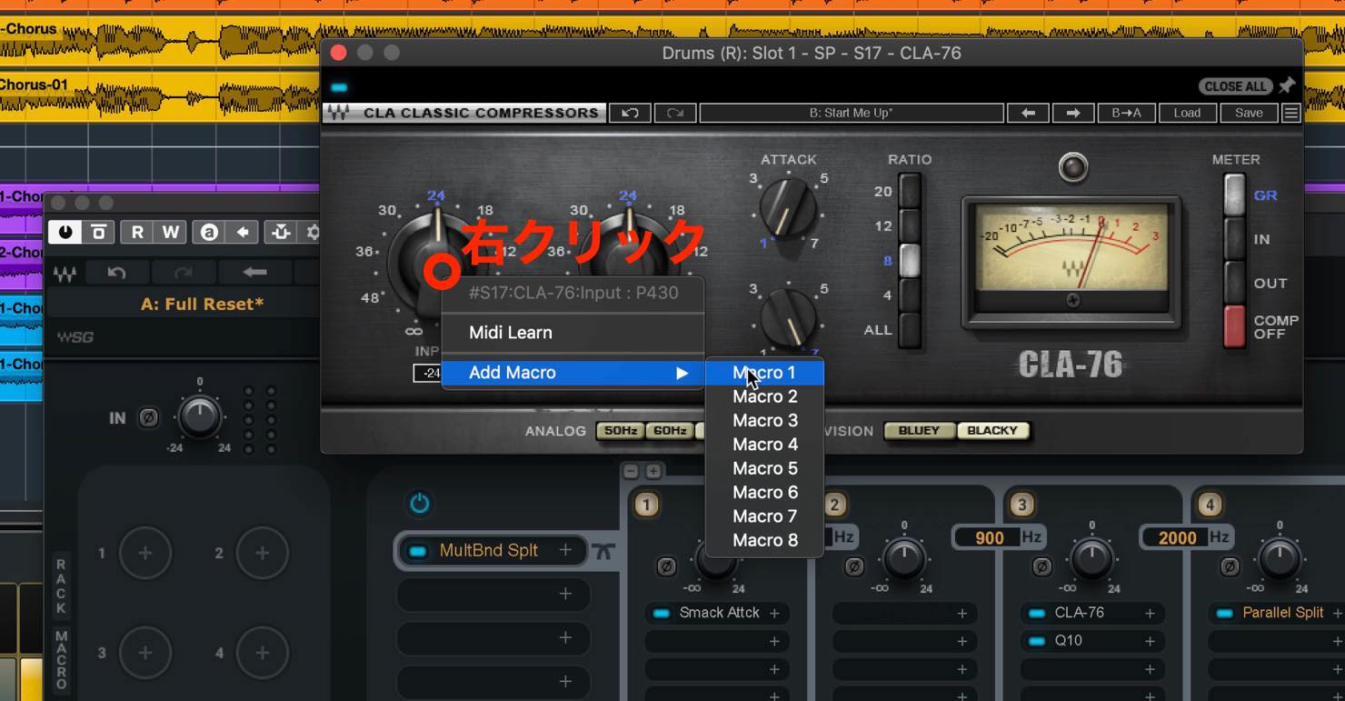
Task: Click the Save preset button
Action: click(1249, 113)
